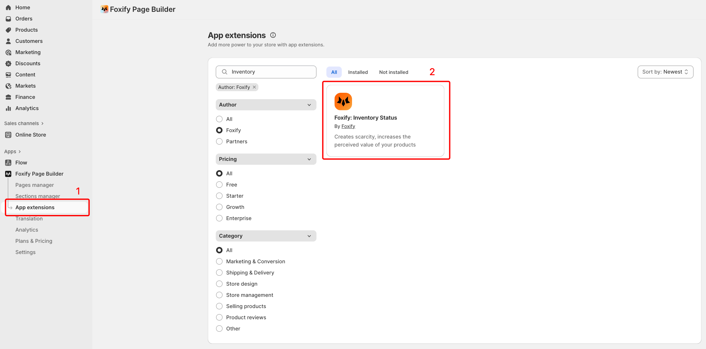The image size is (706, 349).
Task: Select the Enterprise pricing radio button
Action: (219, 218)
